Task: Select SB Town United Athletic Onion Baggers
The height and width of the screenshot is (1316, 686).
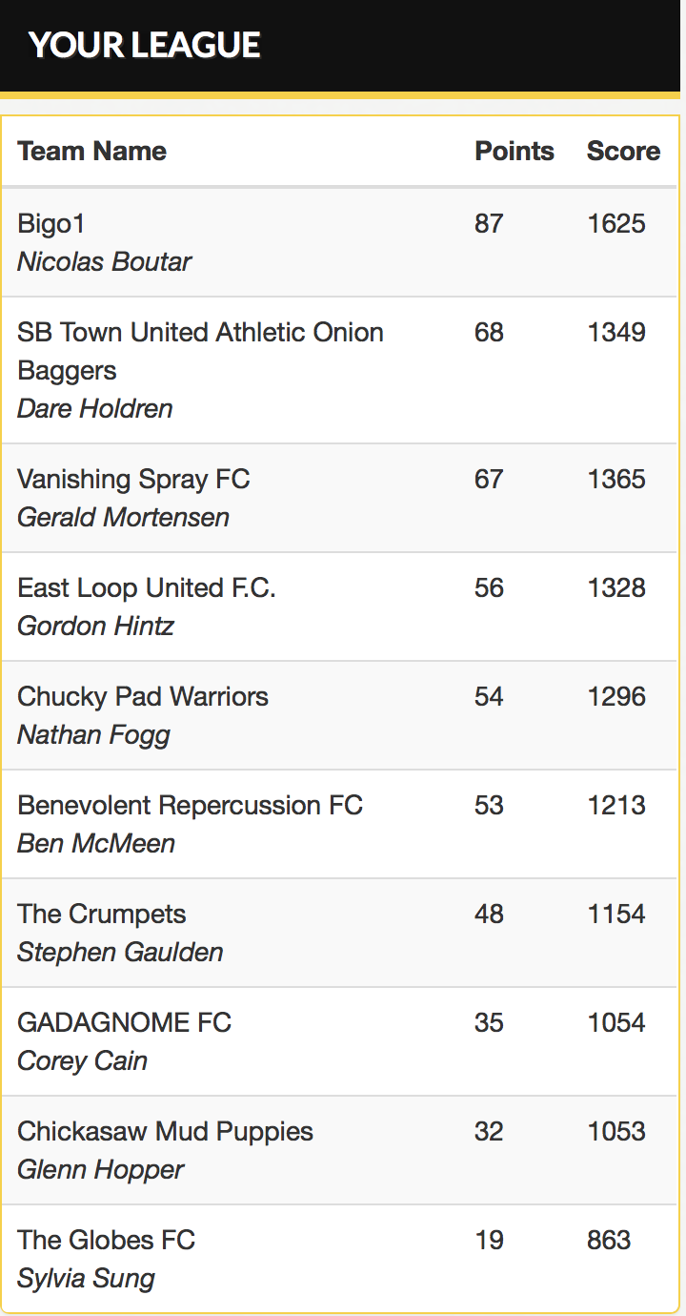Action: point(200,351)
